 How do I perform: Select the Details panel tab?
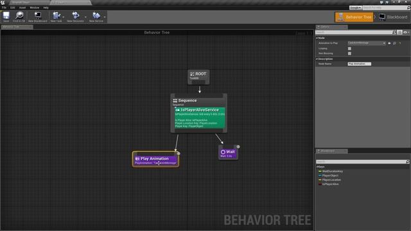click(x=331, y=27)
